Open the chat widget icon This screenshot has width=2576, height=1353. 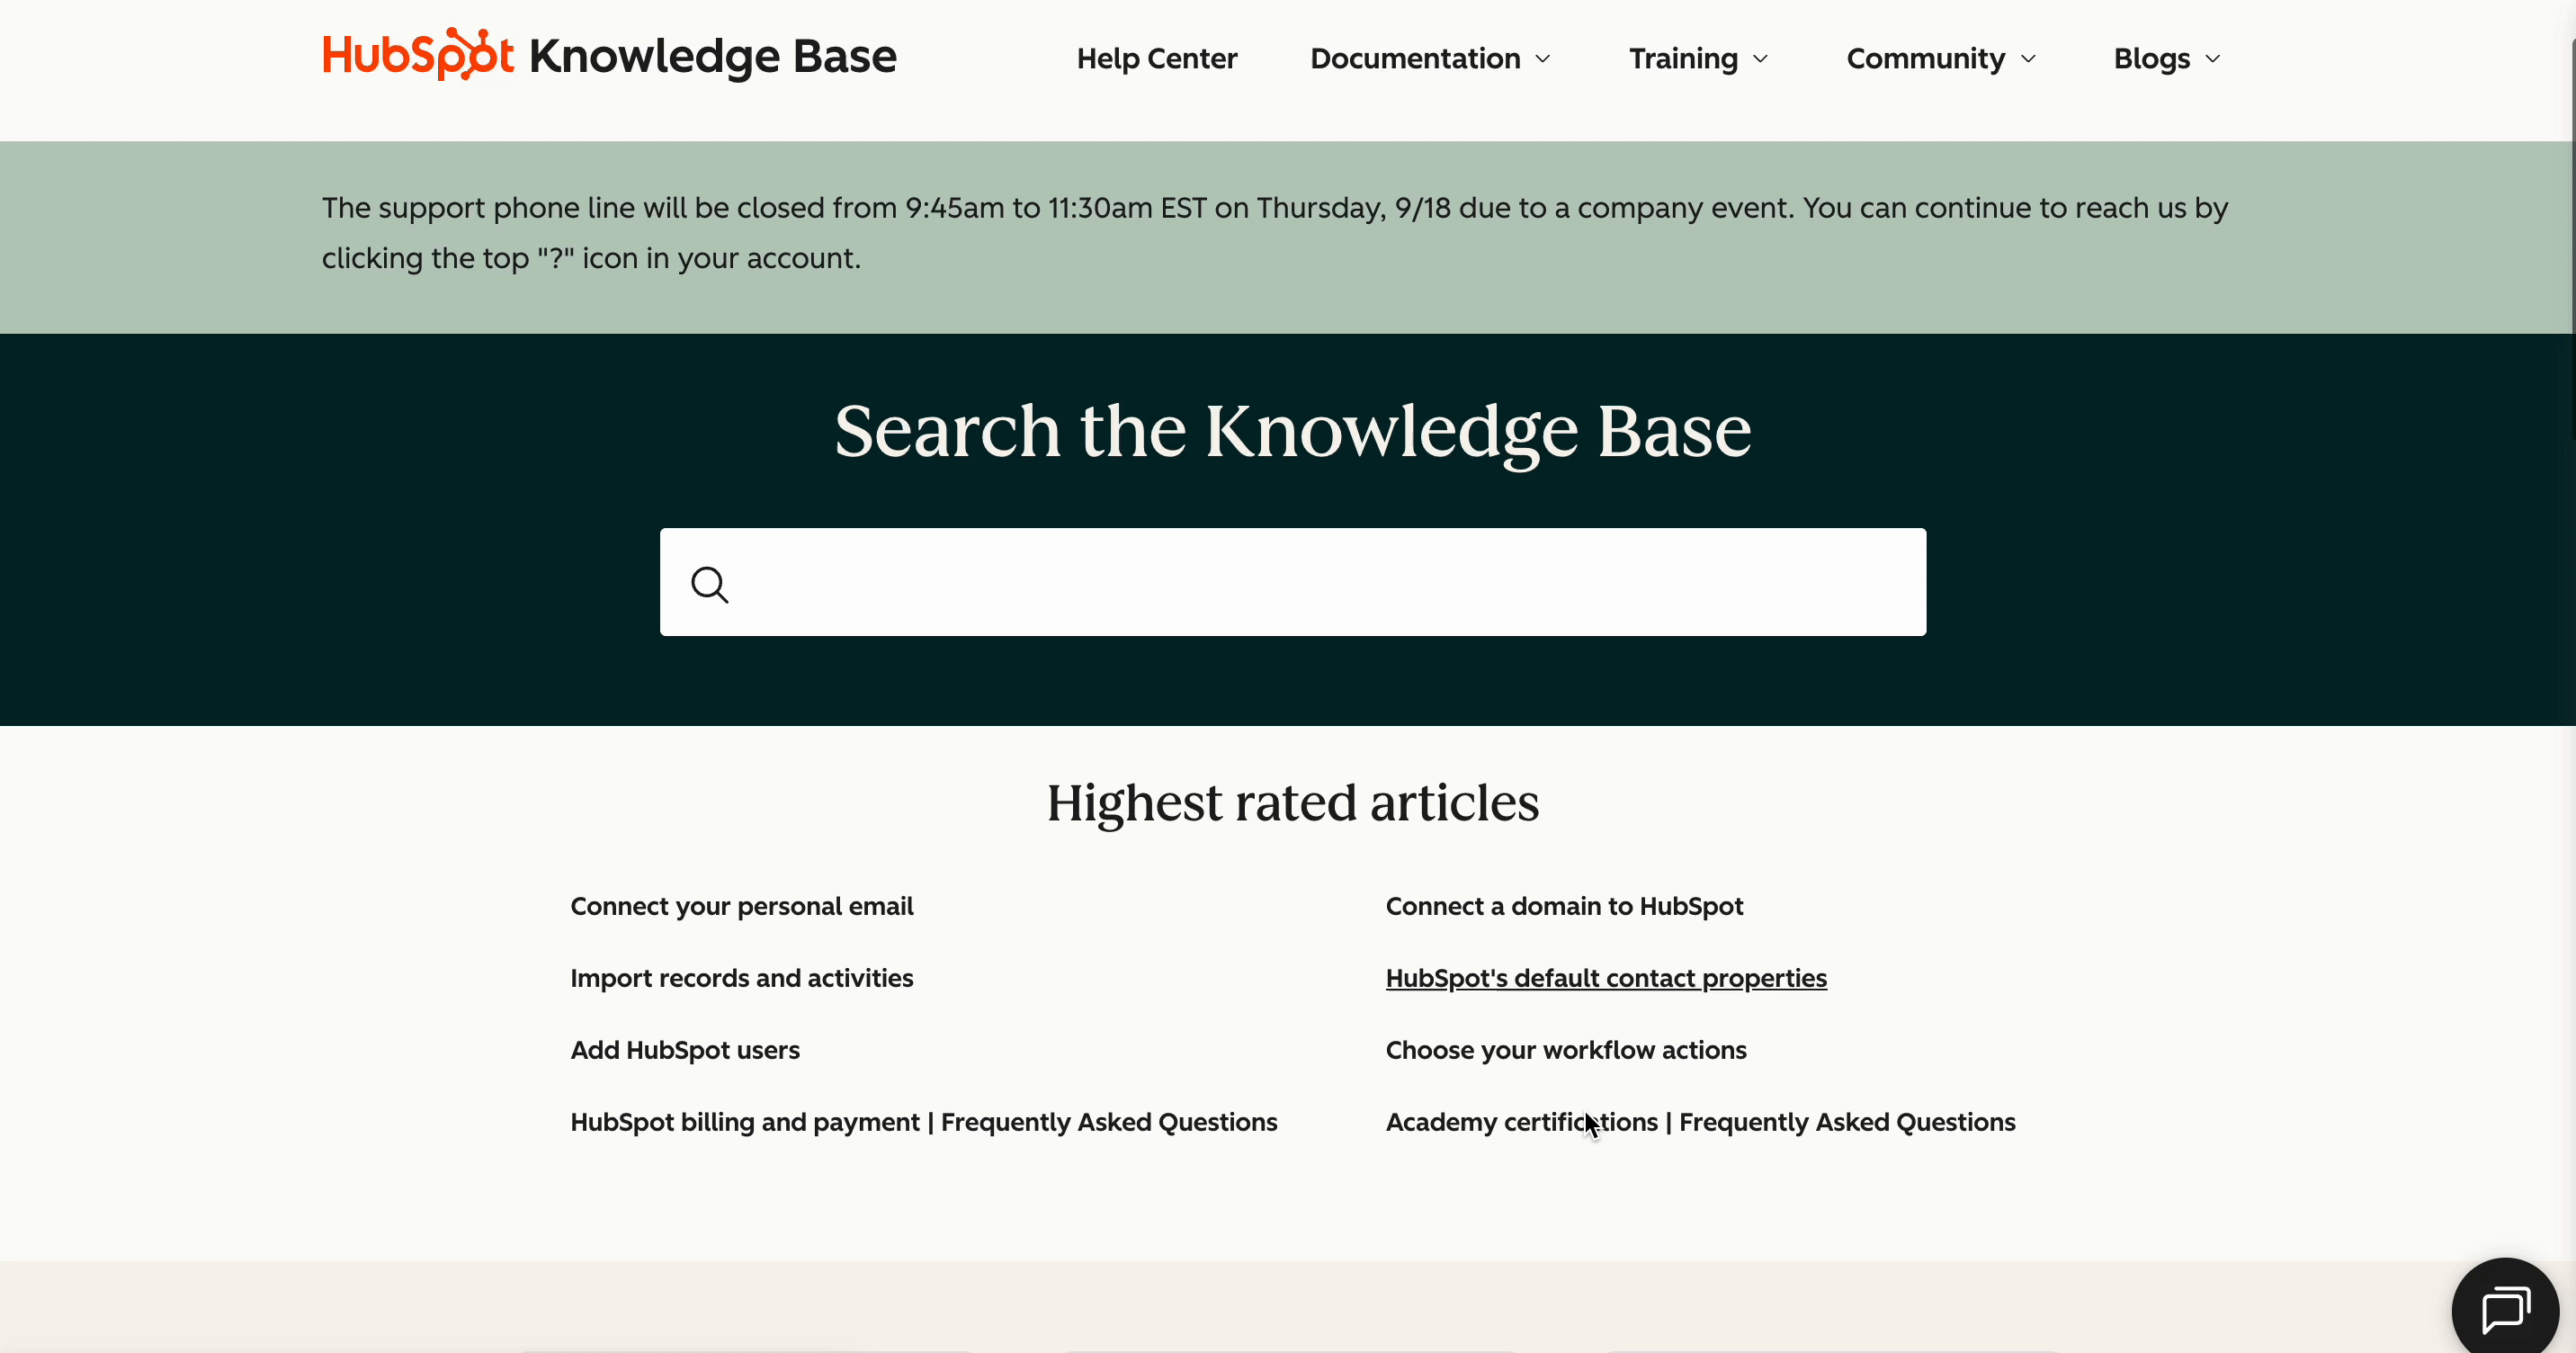(x=2506, y=1310)
